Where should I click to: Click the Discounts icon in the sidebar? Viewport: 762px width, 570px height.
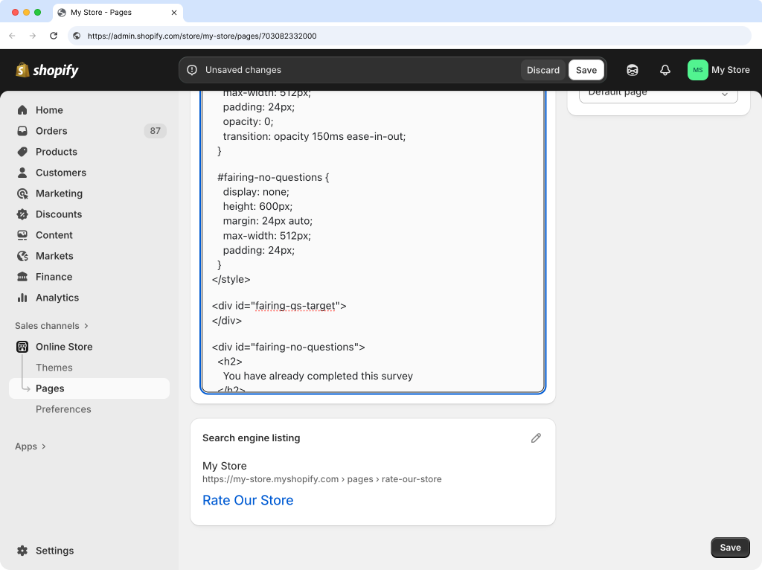point(22,214)
